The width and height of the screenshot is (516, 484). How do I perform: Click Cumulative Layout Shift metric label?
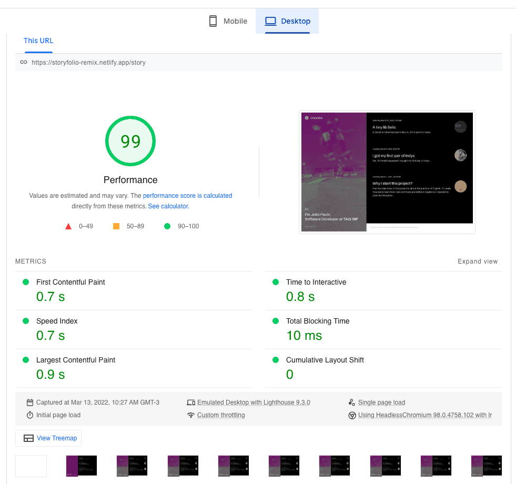(325, 360)
